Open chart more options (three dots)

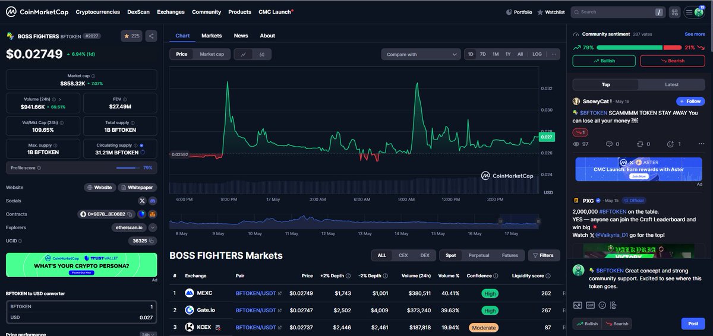pos(554,54)
